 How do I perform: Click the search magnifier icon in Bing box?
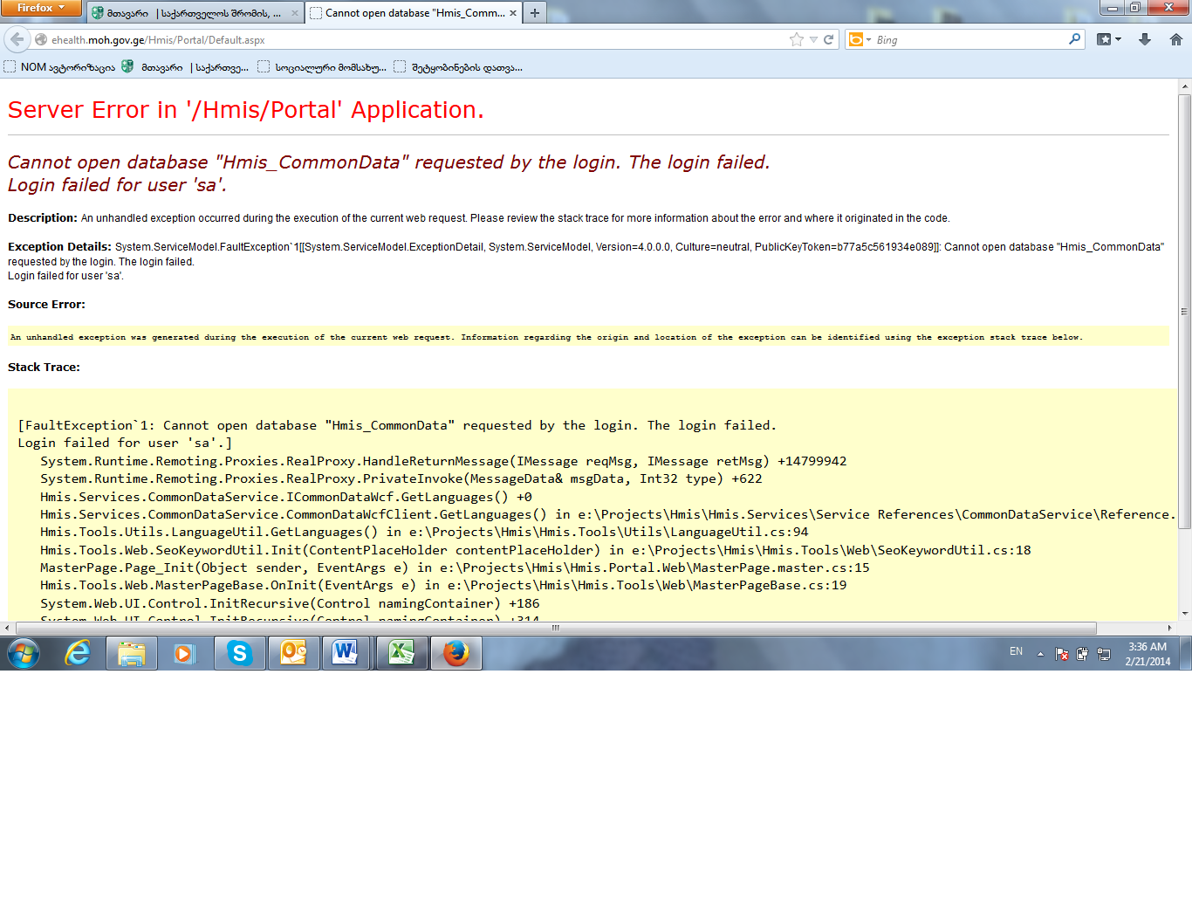click(x=1074, y=39)
